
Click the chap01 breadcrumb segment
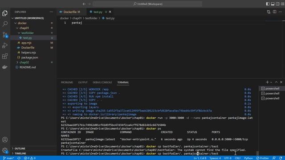pos(77,18)
